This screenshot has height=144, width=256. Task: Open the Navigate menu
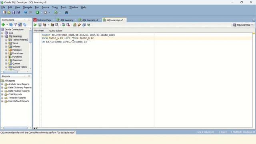tap(27, 7)
